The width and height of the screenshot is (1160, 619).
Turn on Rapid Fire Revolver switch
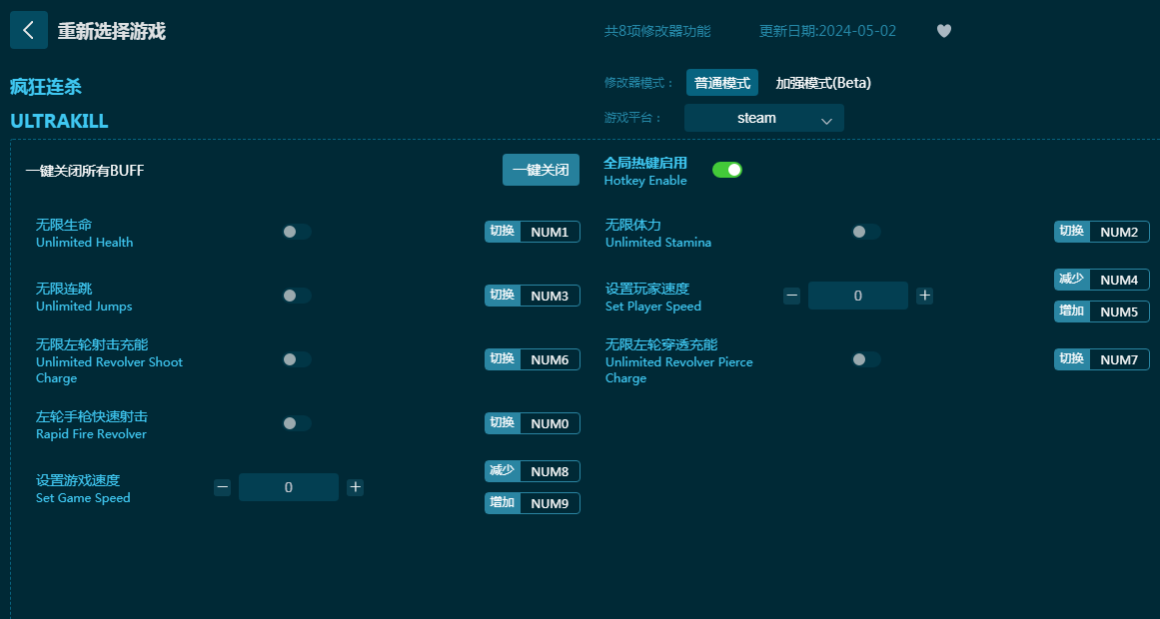[297, 423]
